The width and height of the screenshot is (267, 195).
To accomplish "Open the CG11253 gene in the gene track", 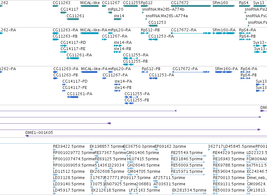I will [153, 26].
